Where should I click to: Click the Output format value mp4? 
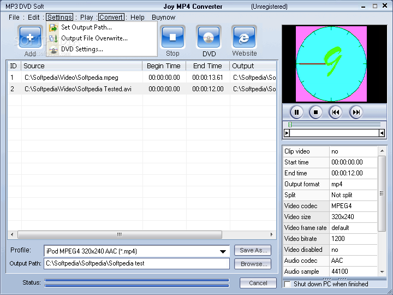[353, 184]
